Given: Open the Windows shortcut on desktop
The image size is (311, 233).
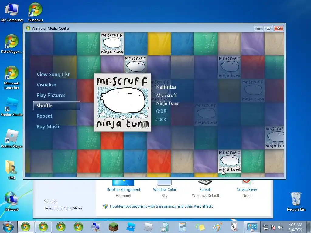Looking at the screenshot, I should tap(35, 12).
